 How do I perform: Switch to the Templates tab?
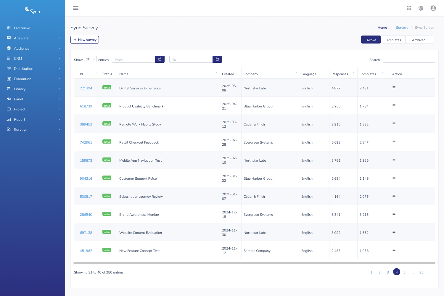tap(393, 40)
